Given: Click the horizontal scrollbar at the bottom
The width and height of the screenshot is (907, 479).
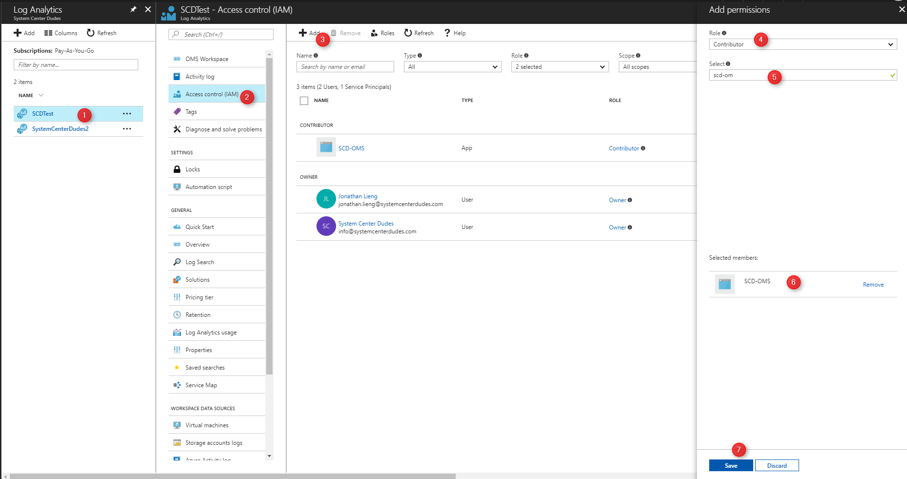Looking at the screenshot, I should coord(232,476).
